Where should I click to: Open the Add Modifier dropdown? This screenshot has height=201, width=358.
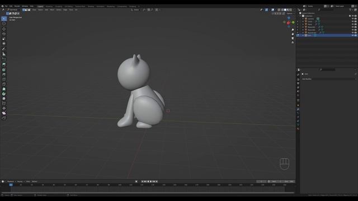329,79
